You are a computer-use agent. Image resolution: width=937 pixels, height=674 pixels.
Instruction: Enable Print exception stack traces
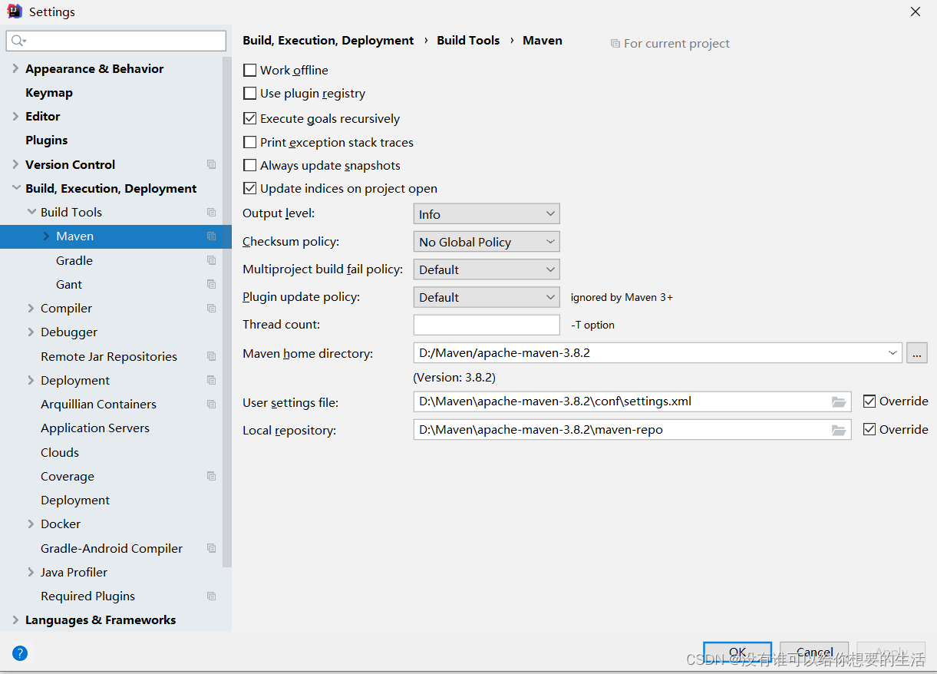pyautogui.click(x=249, y=142)
